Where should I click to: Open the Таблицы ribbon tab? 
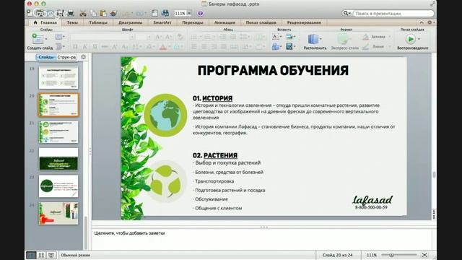click(98, 22)
